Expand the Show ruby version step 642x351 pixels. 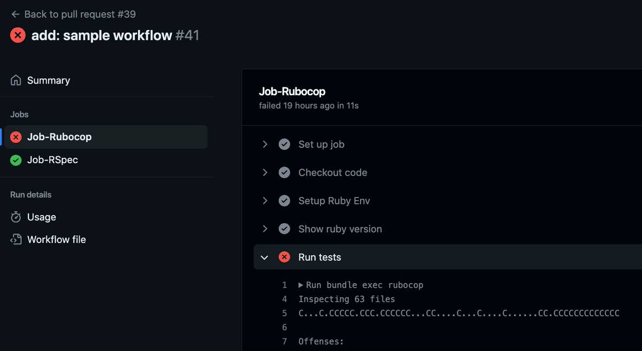265,229
